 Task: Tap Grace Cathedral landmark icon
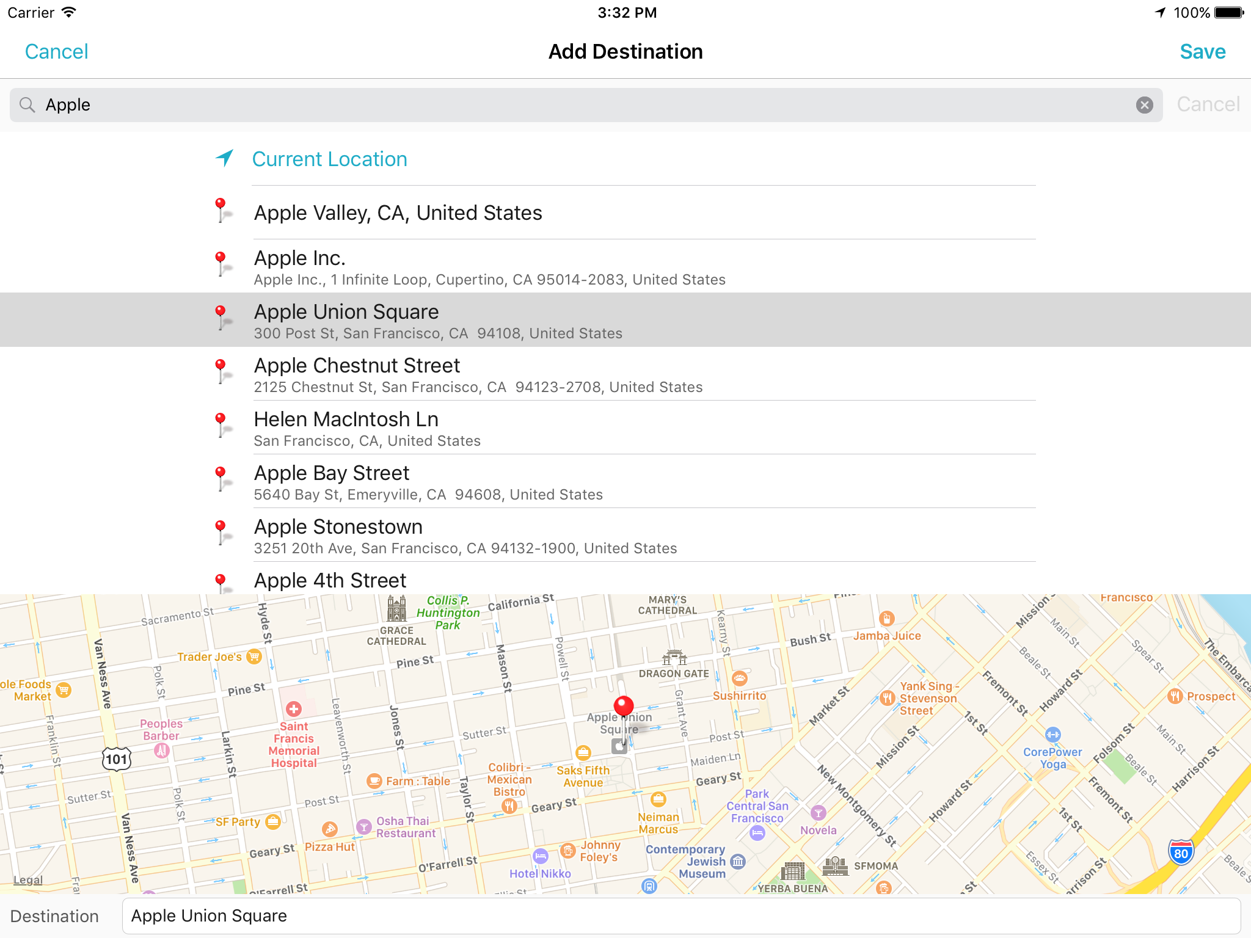[x=396, y=609]
